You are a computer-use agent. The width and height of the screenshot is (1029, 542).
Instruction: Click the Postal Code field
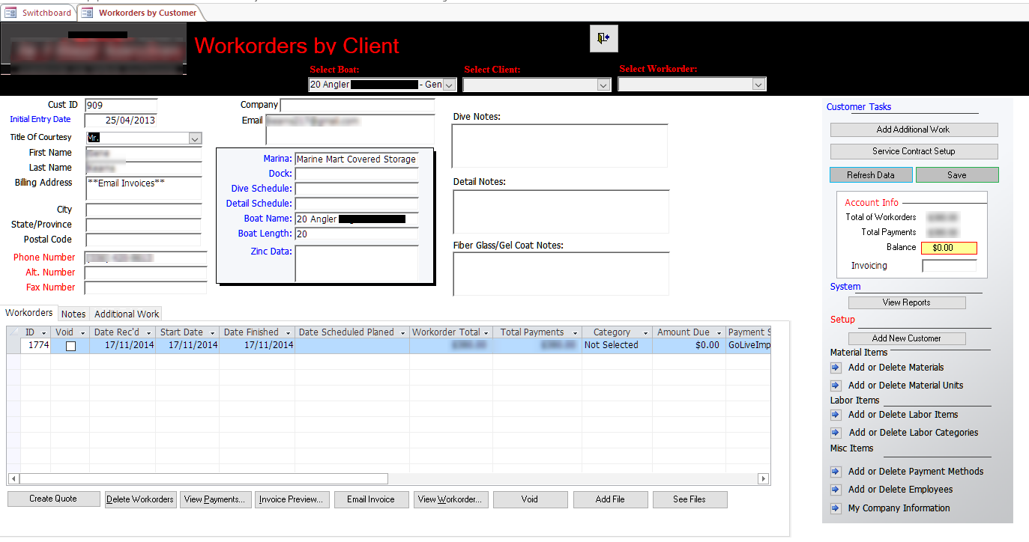(143, 240)
